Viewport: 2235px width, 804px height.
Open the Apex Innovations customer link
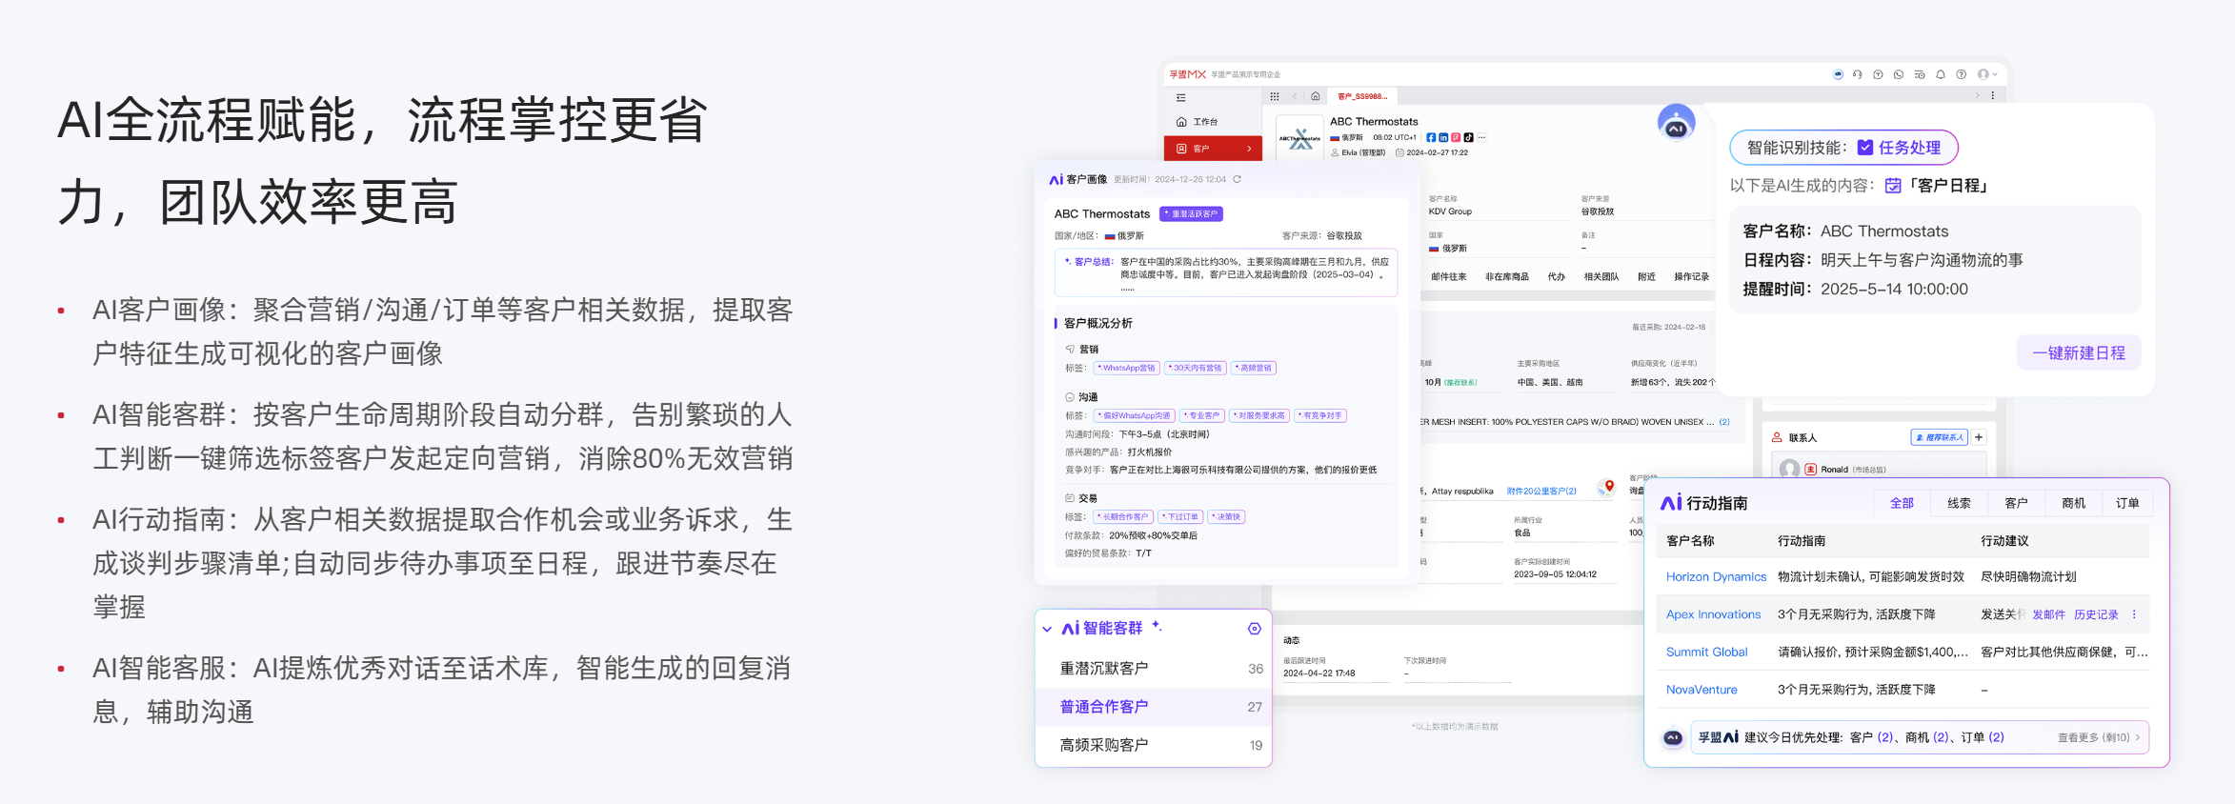click(1713, 614)
